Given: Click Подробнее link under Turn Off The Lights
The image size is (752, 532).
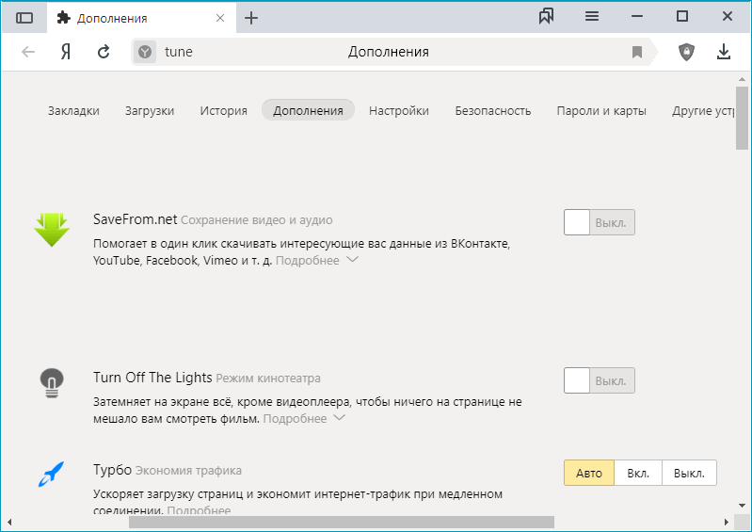Looking at the screenshot, I should (295, 419).
